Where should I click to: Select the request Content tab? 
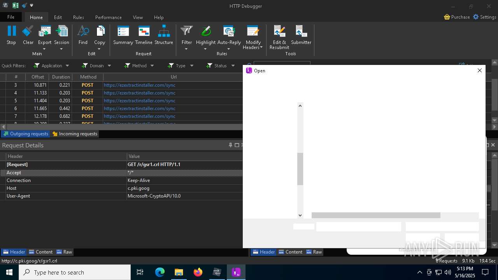(41, 252)
